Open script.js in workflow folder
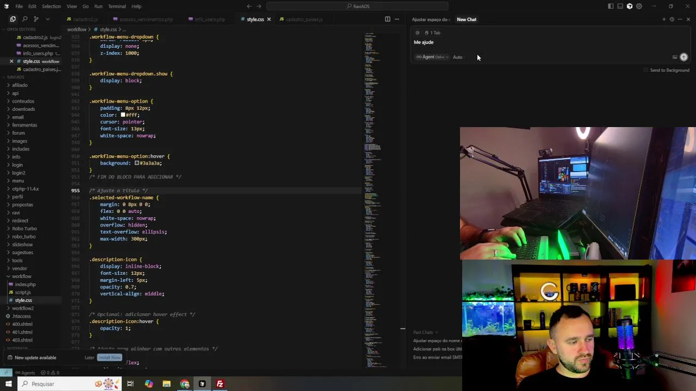 pyautogui.click(x=23, y=292)
